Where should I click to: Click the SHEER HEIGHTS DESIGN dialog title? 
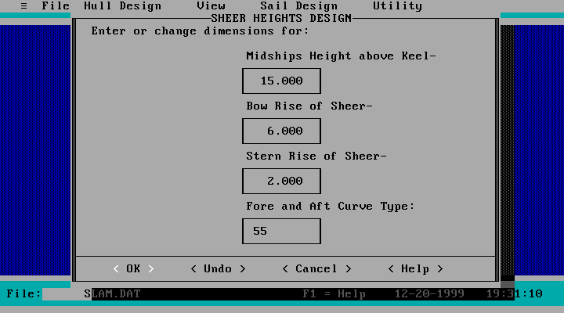(x=281, y=18)
